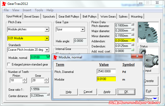Click the Pitch diameter value field

(x=123, y=25)
